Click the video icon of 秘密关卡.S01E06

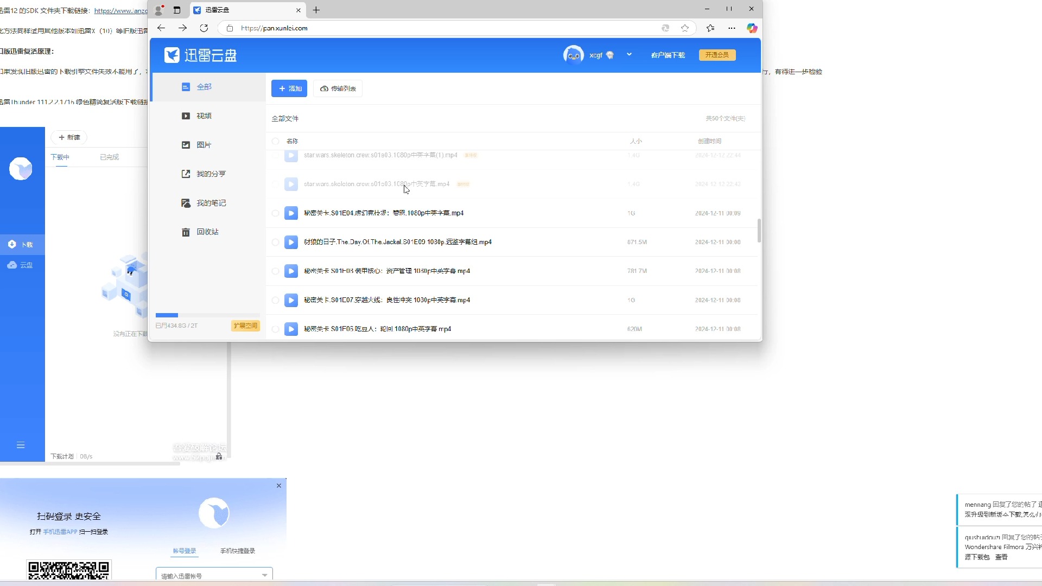click(x=291, y=329)
